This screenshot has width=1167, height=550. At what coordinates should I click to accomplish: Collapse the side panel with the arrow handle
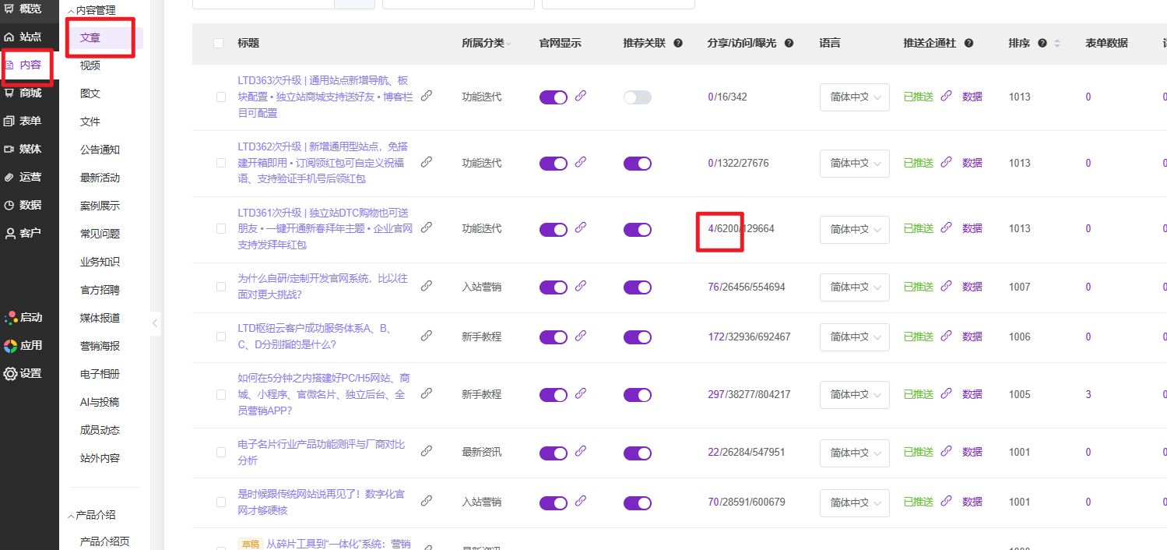click(155, 323)
